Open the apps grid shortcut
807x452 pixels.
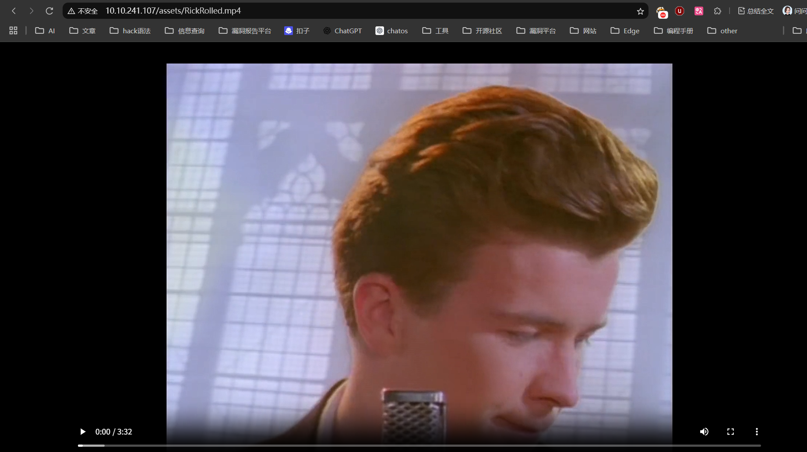coord(14,31)
